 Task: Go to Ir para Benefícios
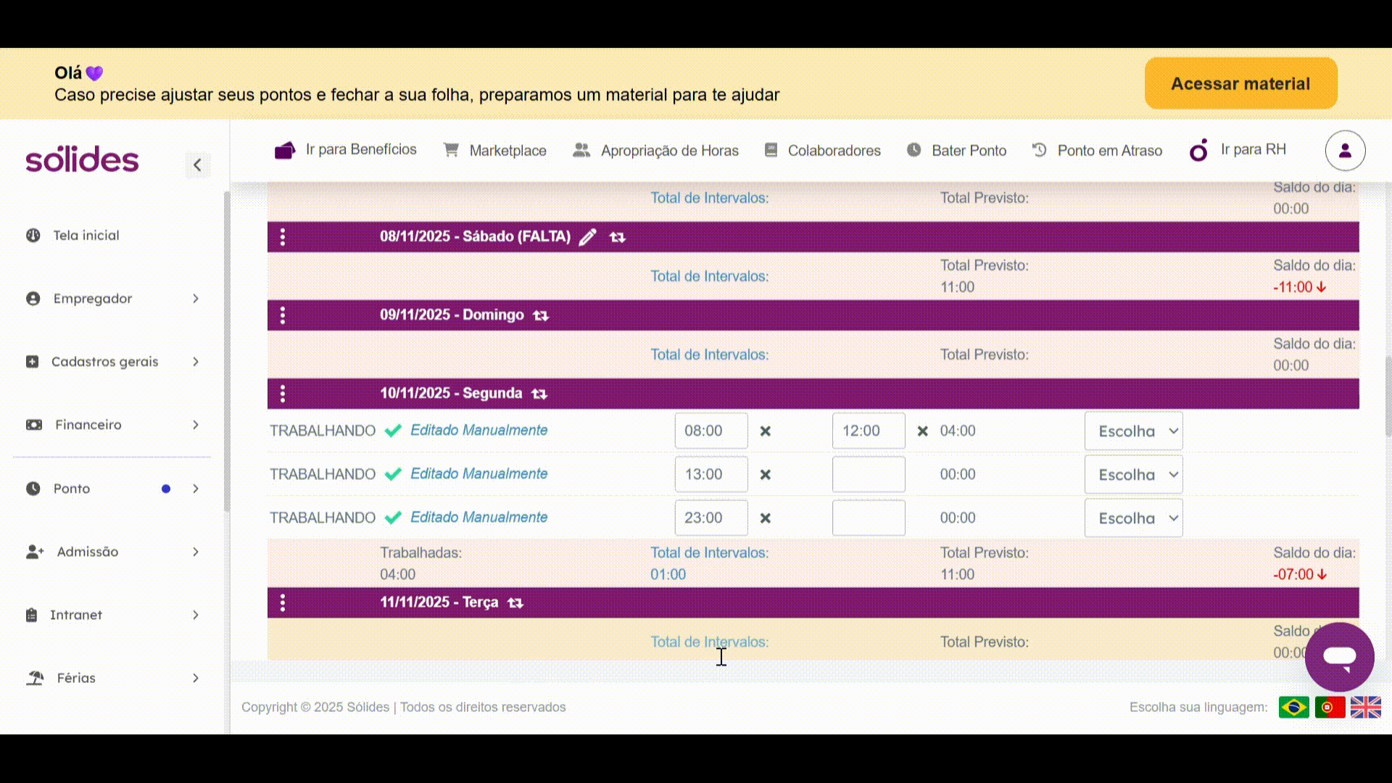click(346, 150)
